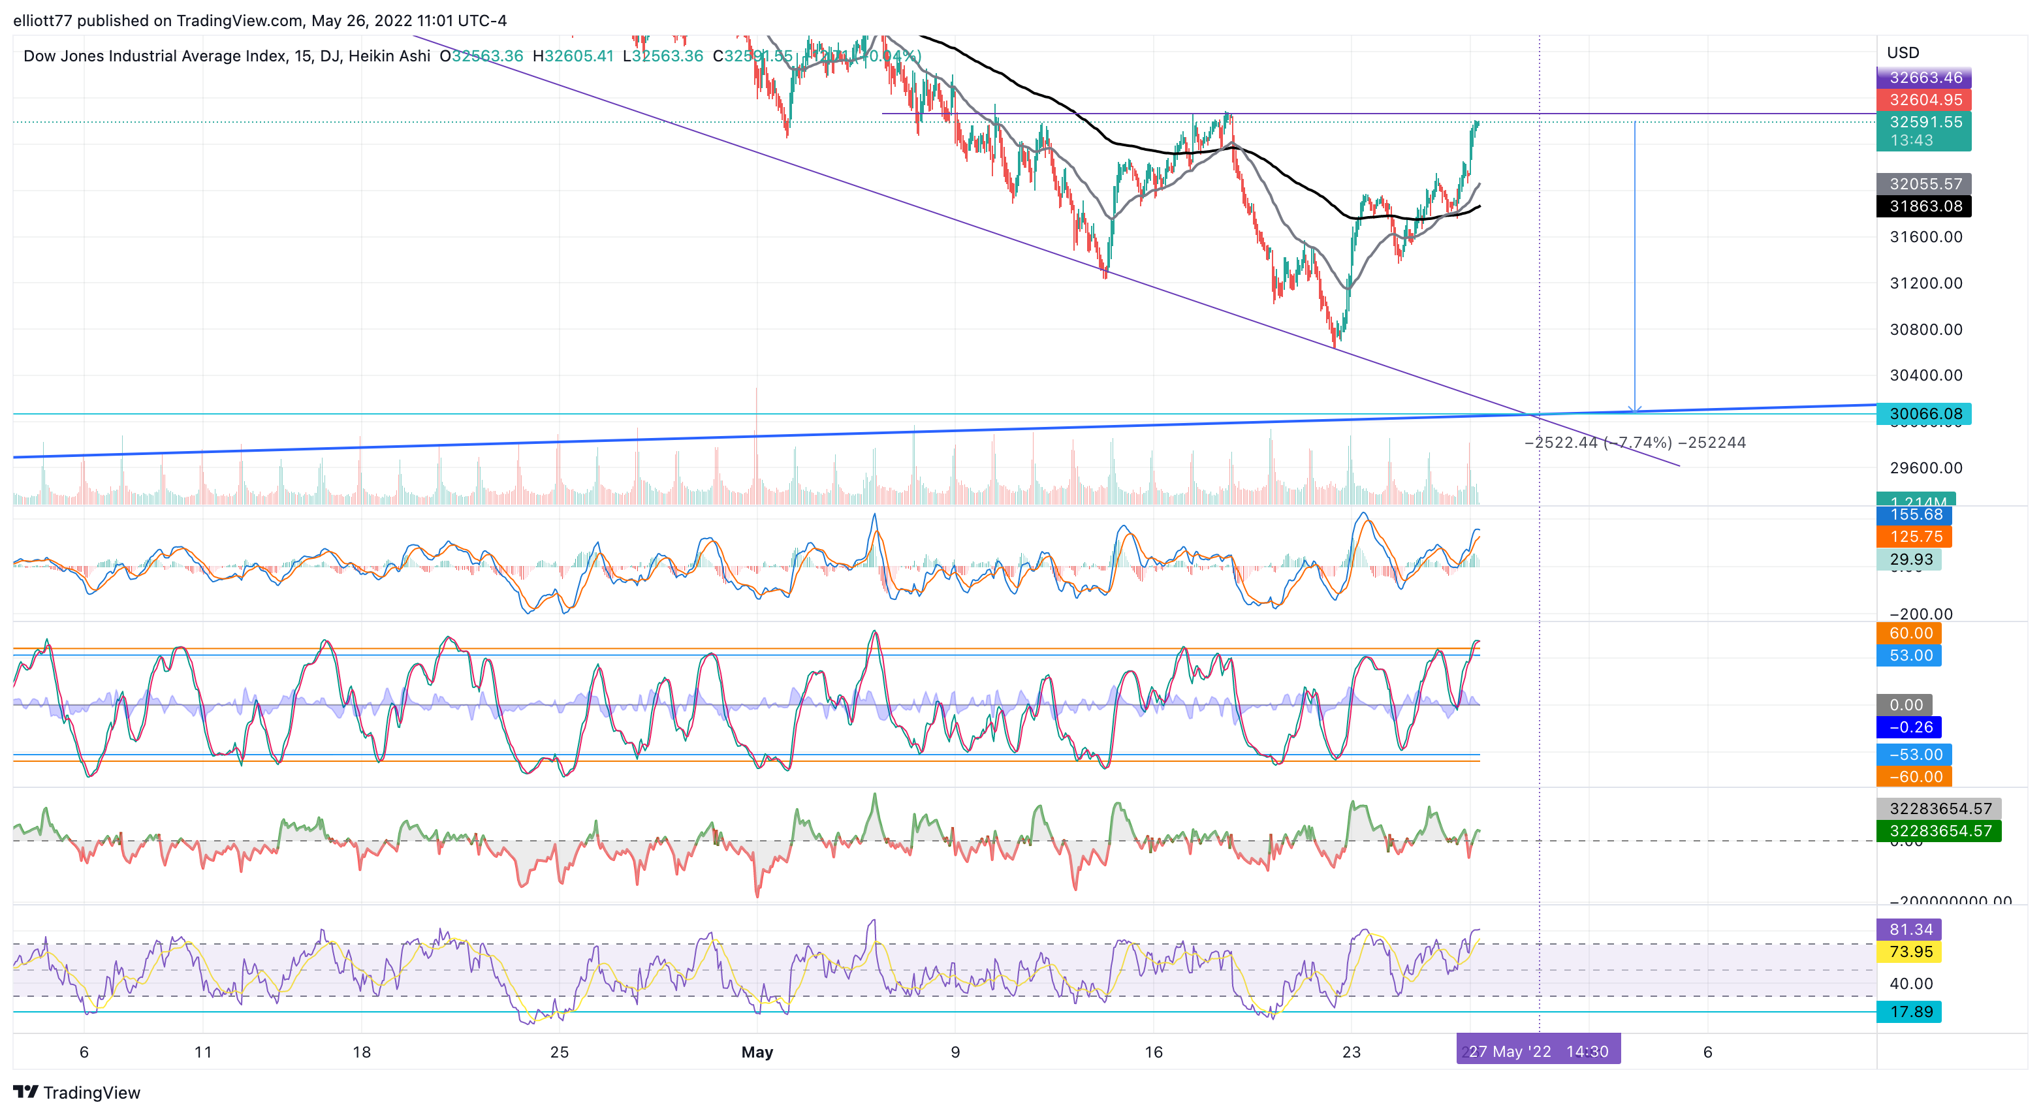Viewport: 2041px width, 1115px height.
Task: Click the 30400.00 price axis value
Action: (1926, 375)
